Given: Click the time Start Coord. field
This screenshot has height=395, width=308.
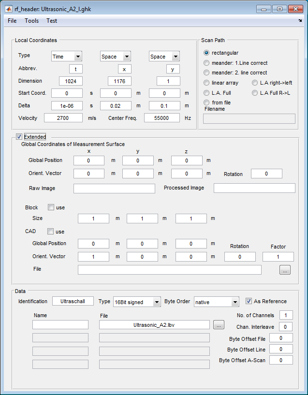Looking at the screenshot, I should (67, 93).
